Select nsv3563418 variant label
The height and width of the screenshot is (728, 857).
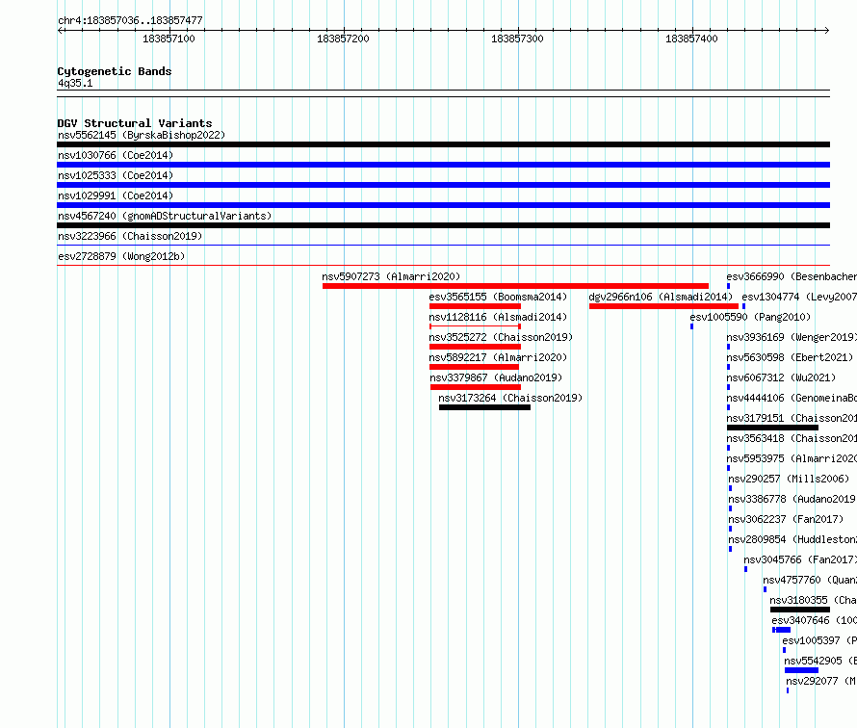[x=792, y=438]
